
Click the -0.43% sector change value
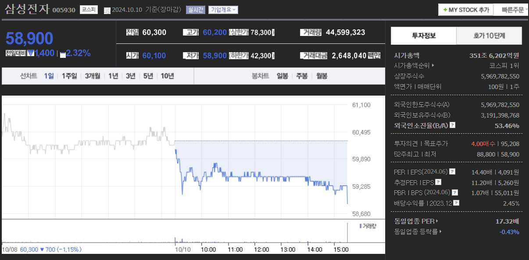point(509,232)
